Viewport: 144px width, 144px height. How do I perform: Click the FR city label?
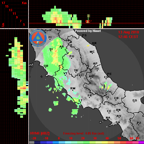tap(90, 96)
